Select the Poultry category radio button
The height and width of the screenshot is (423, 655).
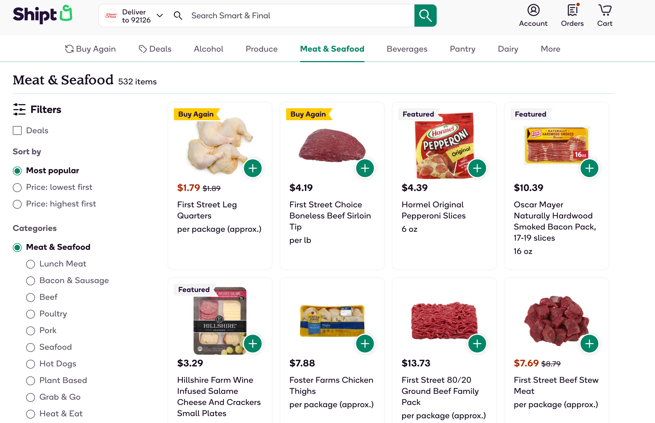(x=31, y=314)
